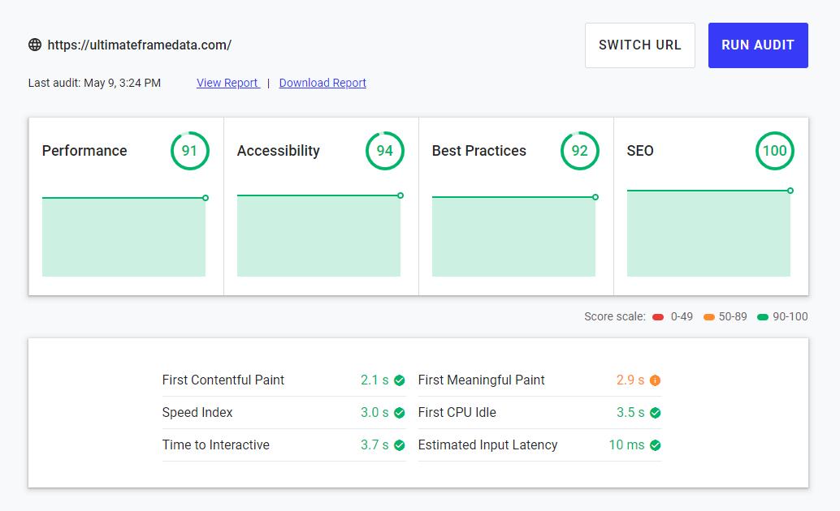
Task: Click the Best Practices score circle 92
Action: (579, 151)
